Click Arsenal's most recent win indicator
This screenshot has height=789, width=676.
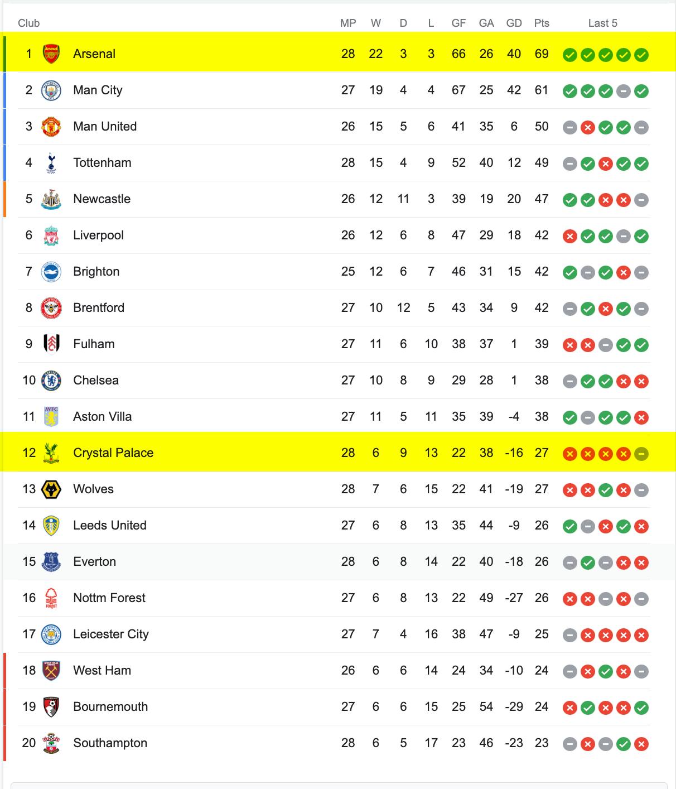coord(641,55)
